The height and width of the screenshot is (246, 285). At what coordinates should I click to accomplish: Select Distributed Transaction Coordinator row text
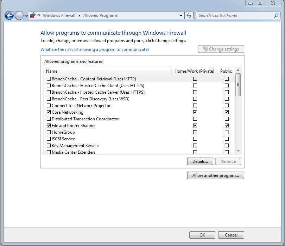[x=85, y=119]
